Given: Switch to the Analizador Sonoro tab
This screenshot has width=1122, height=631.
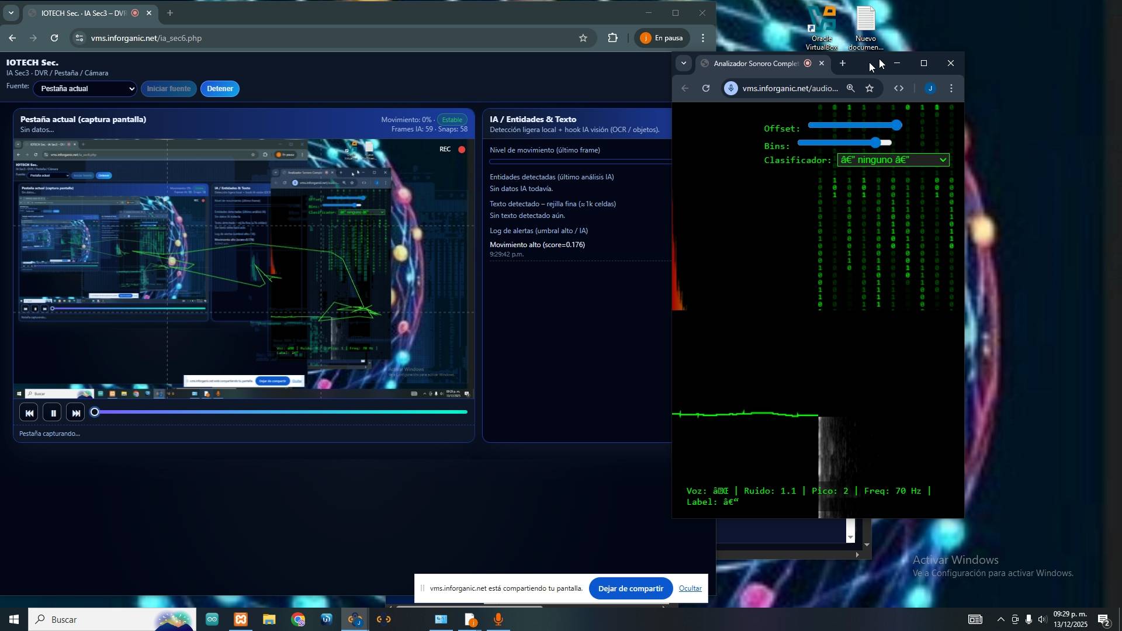Looking at the screenshot, I should pyautogui.click(x=754, y=63).
